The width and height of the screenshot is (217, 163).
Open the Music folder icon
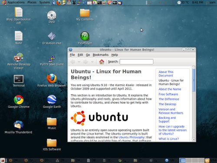[52, 123]
